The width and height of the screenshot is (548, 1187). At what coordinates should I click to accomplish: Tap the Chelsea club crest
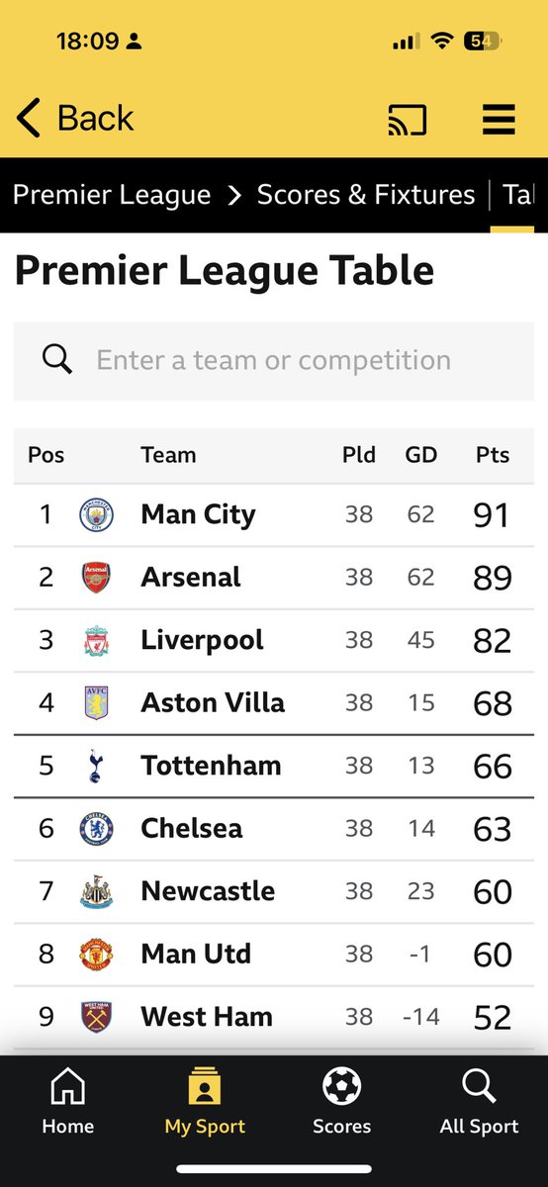point(96,829)
